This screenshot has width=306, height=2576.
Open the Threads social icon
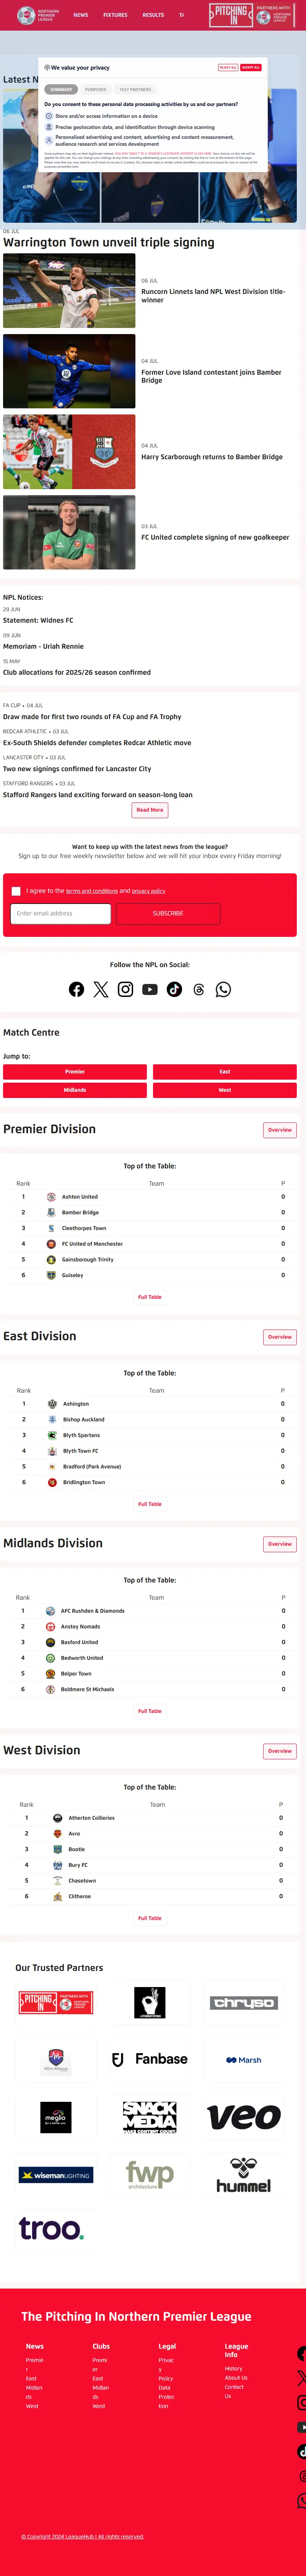[199, 989]
